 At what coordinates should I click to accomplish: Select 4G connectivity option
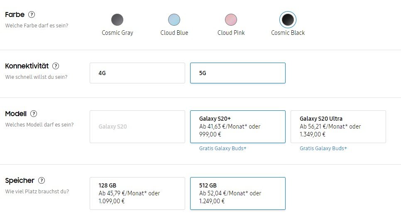[x=137, y=73]
